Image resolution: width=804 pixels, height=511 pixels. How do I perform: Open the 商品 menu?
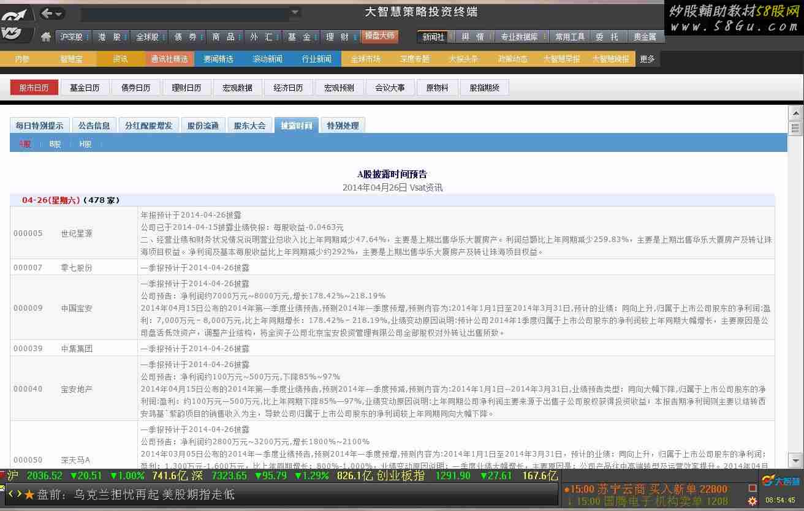pyautogui.click(x=225, y=37)
